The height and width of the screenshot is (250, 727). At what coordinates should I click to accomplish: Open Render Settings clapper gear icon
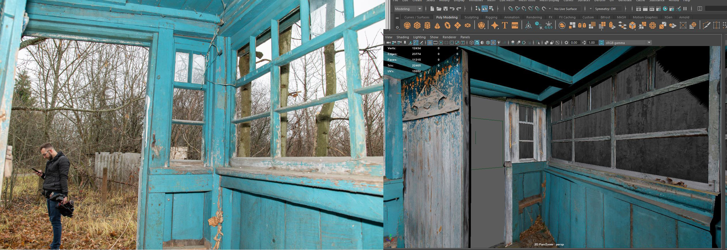[659, 9]
